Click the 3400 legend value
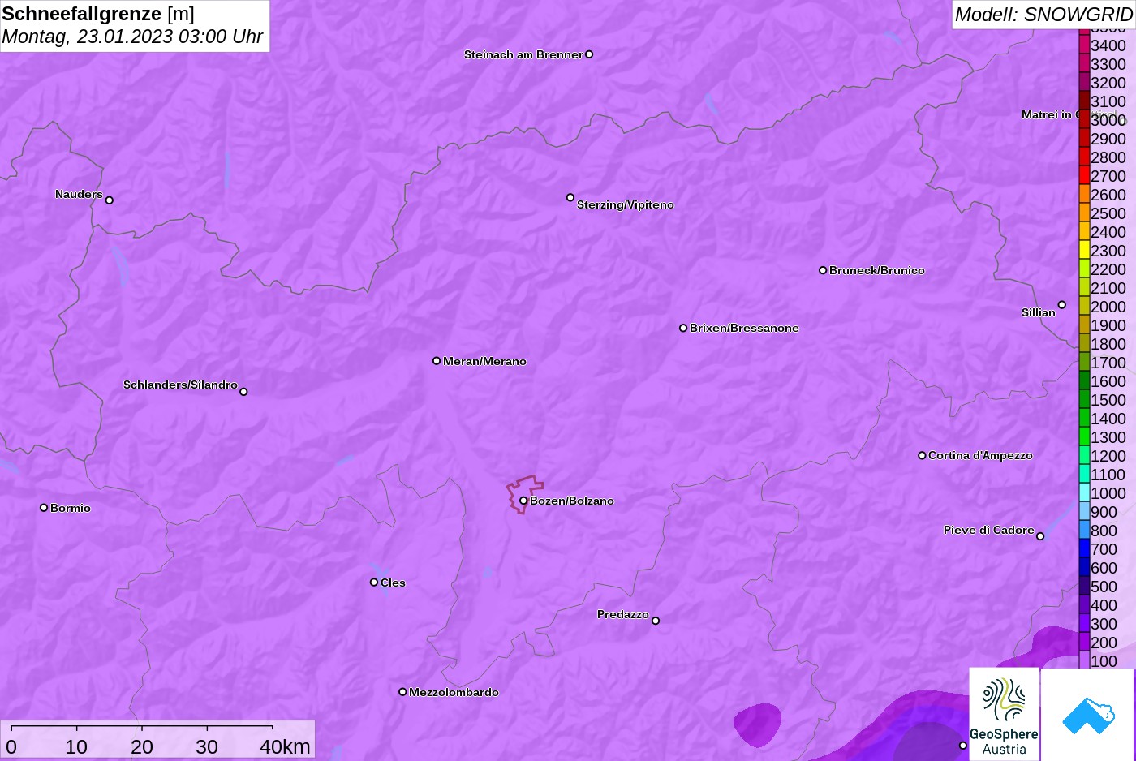Image resolution: width=1136 pixels, height=761 pixels. point(1108,45)
